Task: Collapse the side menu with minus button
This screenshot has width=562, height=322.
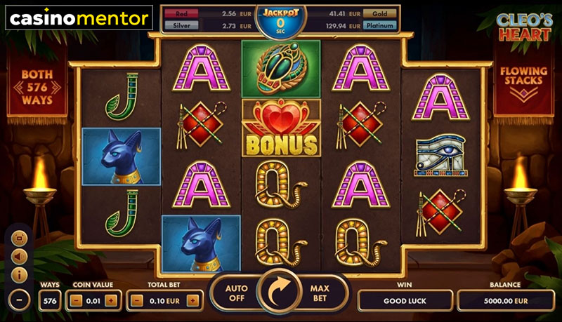Action: point(19,300)
